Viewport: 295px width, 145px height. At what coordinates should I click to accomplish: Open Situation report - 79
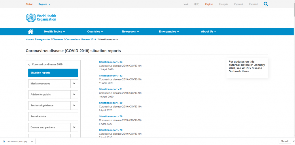click(111, 116)
